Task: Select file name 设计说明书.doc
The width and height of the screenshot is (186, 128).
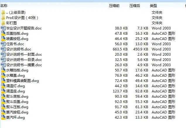Action: pyautogui.click(x=19, y=49)
